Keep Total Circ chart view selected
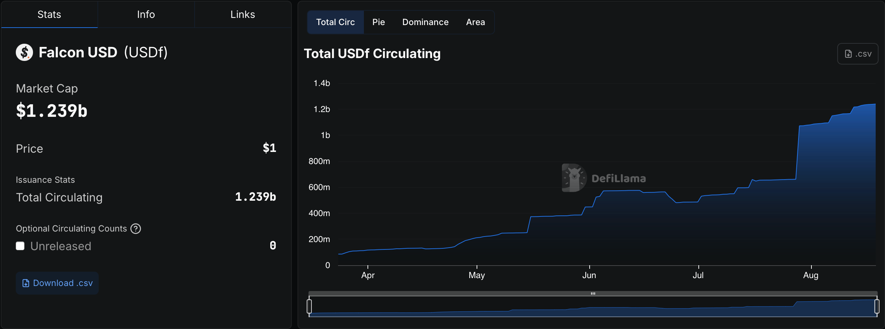This screenshot has height=329, width=885. point(335,22)
